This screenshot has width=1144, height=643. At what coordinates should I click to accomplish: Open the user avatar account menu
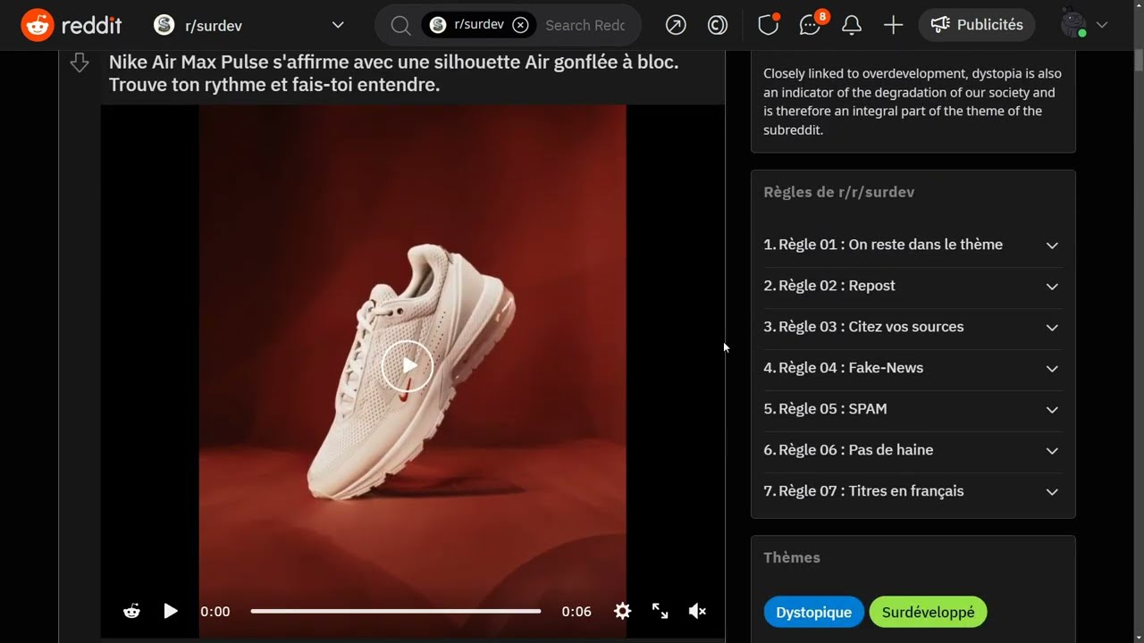click(1083, 25)
